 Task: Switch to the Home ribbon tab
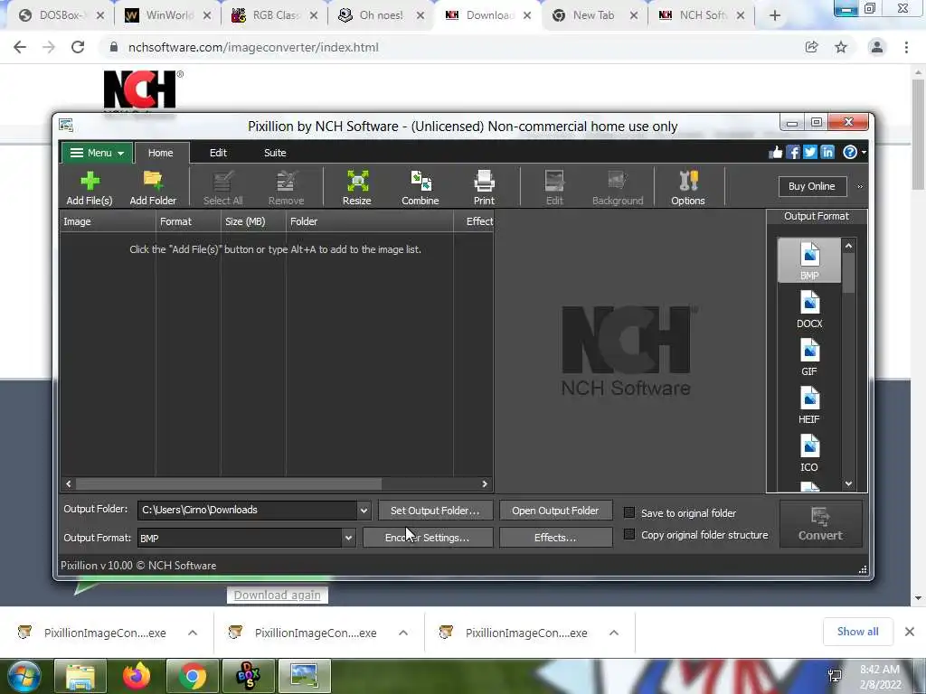[x=161, y=153]
